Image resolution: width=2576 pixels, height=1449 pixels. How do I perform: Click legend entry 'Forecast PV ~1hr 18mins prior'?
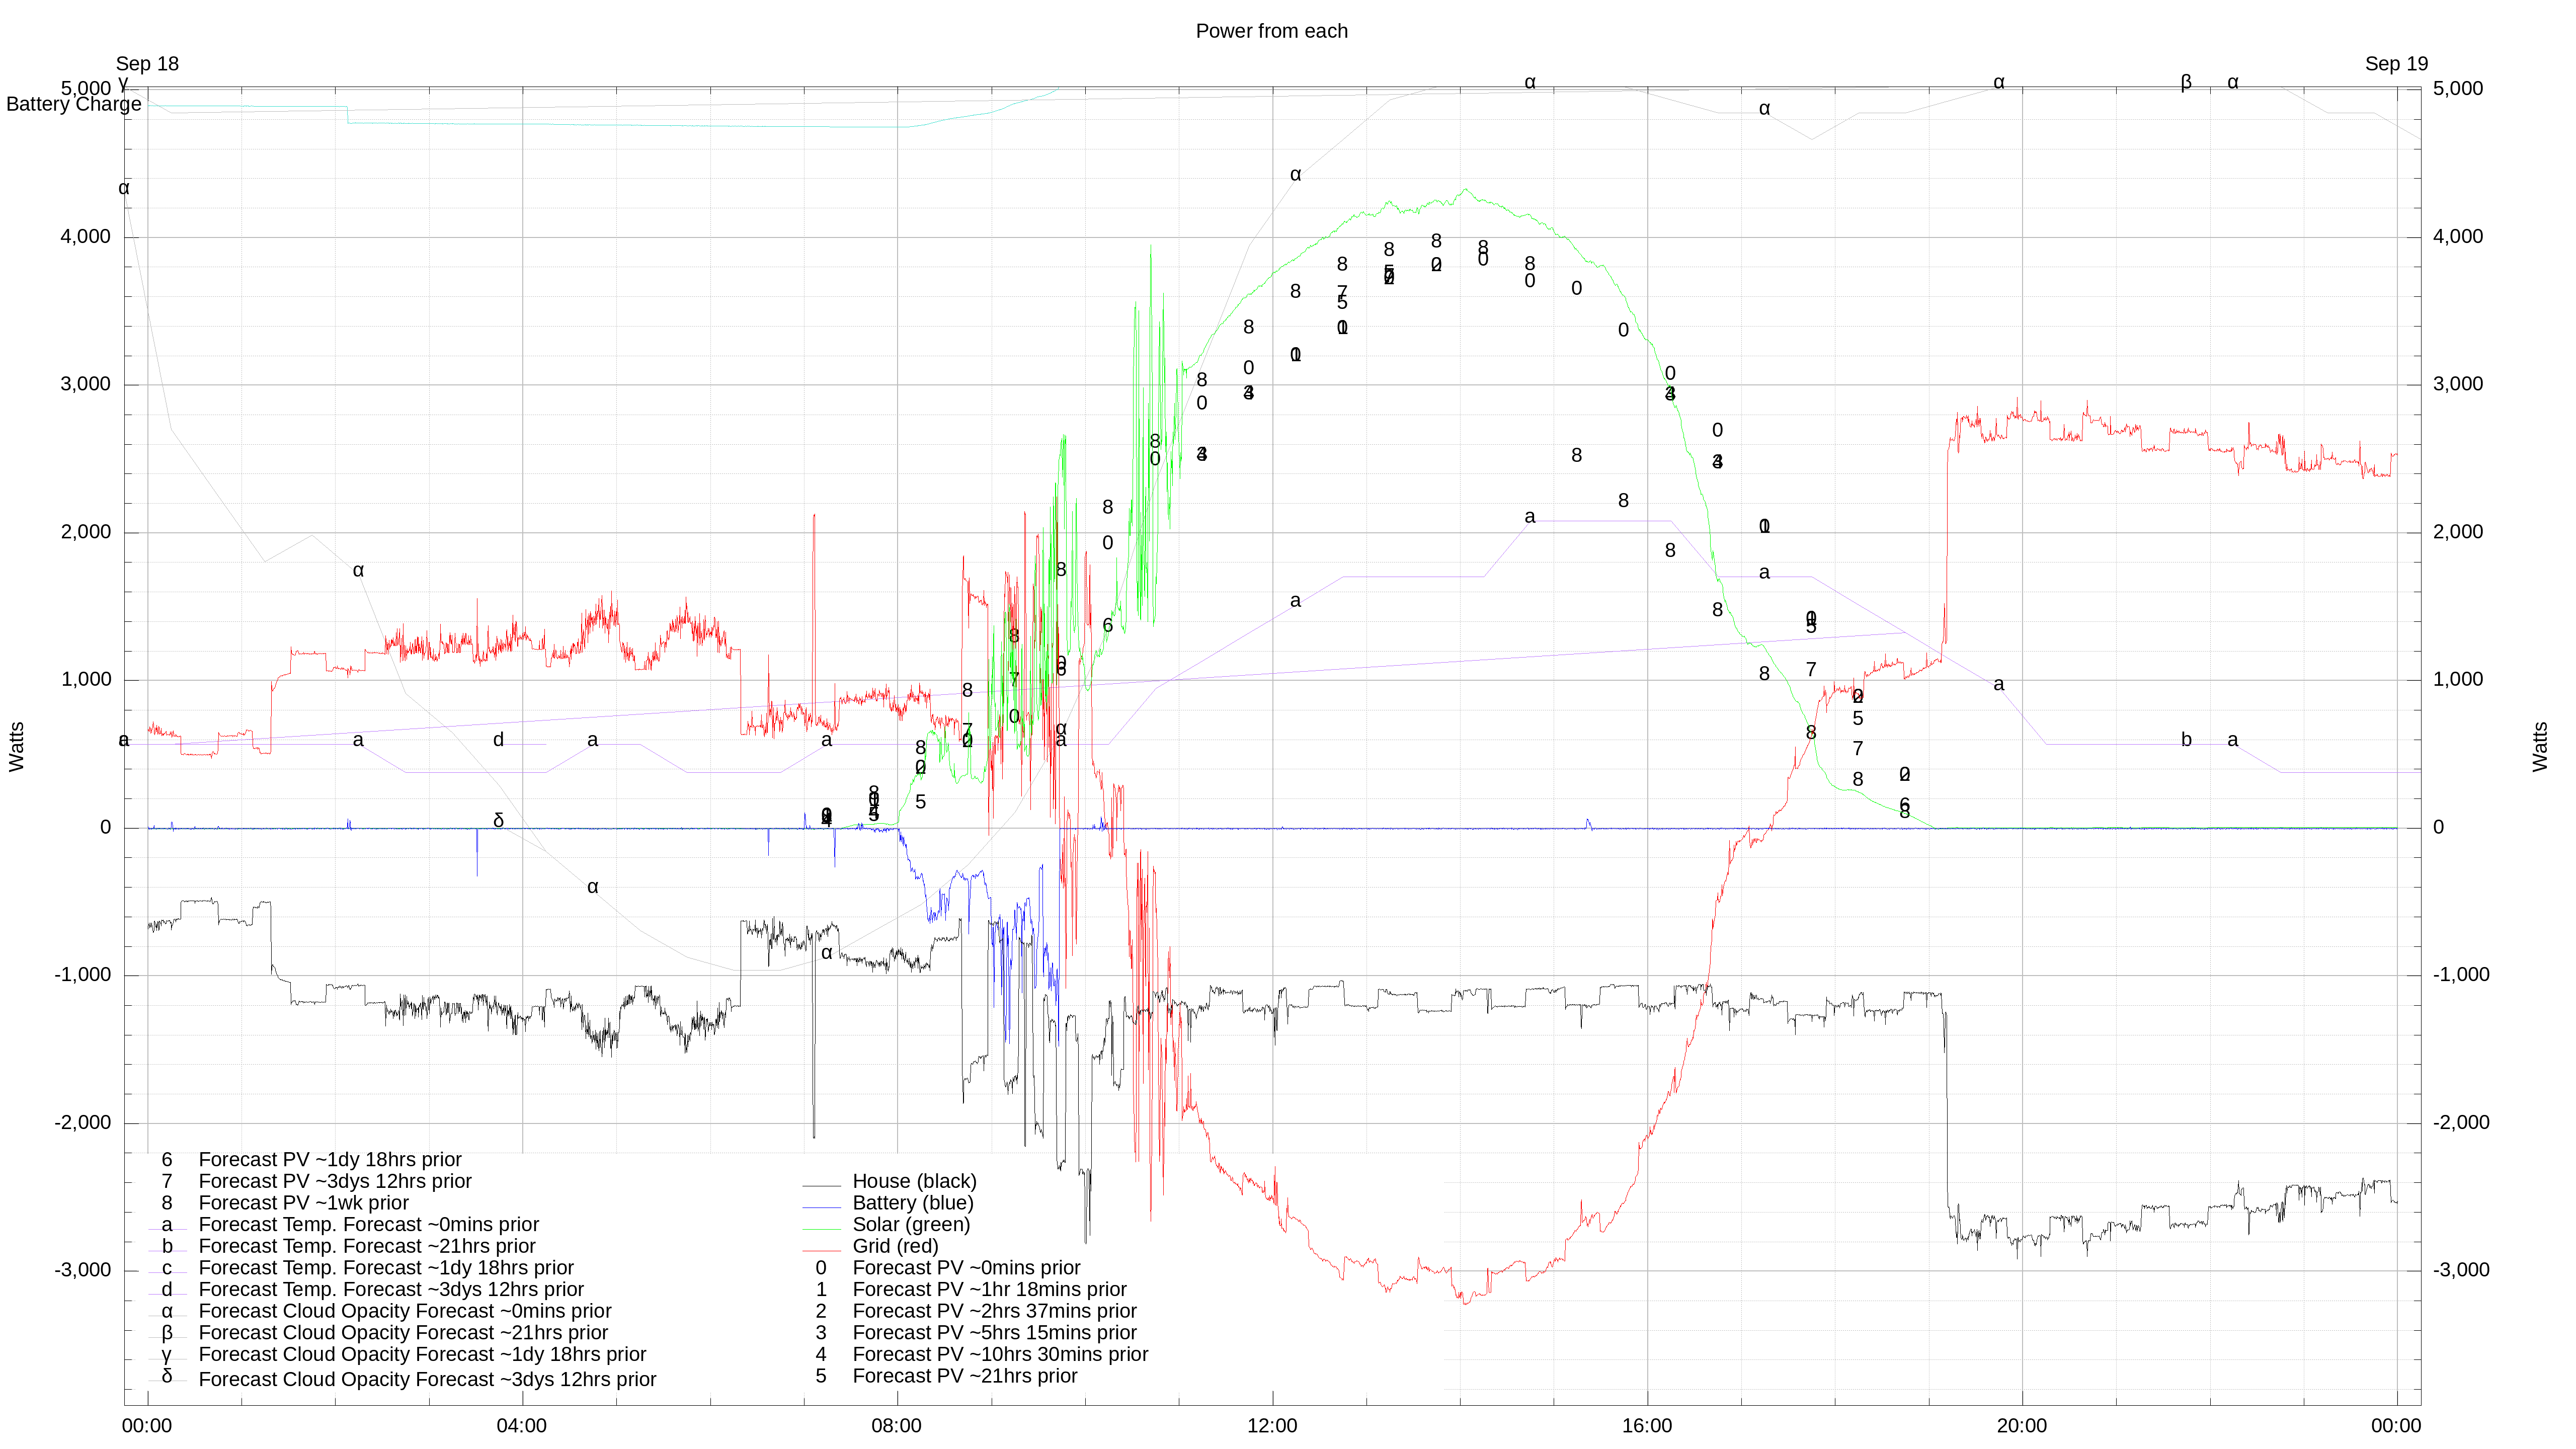(989, 1289)
